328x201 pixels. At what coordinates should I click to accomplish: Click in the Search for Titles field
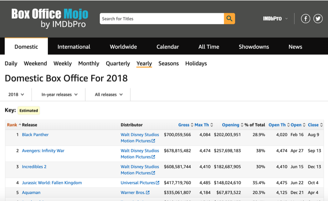pos(162,19)
